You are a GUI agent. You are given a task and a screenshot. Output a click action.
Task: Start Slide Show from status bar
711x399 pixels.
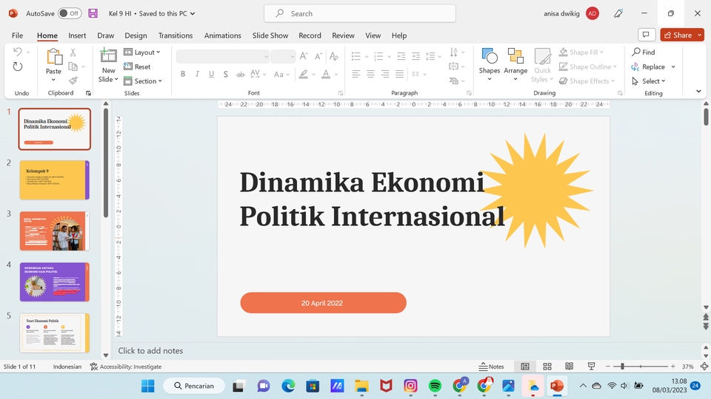pos(591,366)
